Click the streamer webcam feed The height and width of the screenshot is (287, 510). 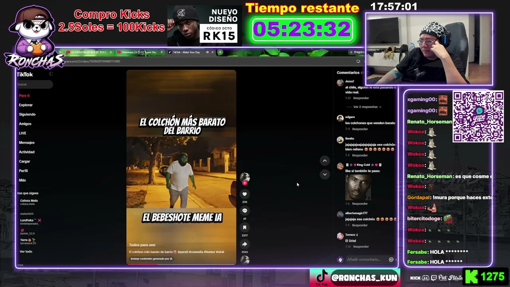[x=429, y=49]
